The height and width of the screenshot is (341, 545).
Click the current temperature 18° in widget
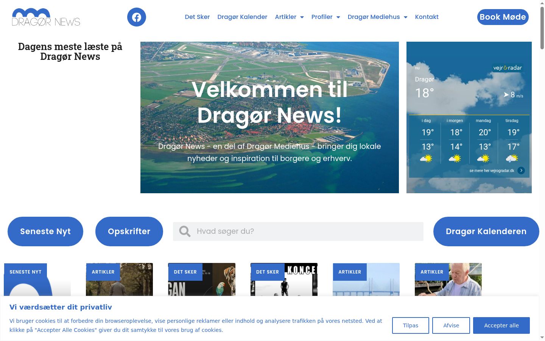pos(424,93)
